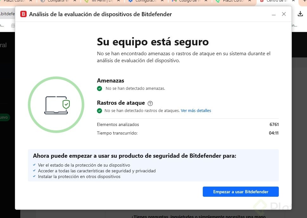Click the Elementos analizados label
Image resolution: width=307 pixels, height=218 pixels.
coord(118,124)
